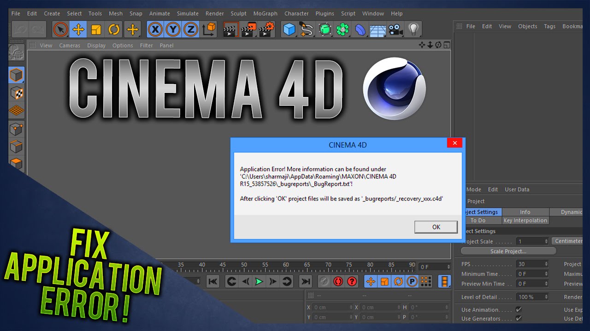This screenshot has height=331, width=590.
Task: Switch to the Key Interpolation tab
Action: [x=525, y=220]
